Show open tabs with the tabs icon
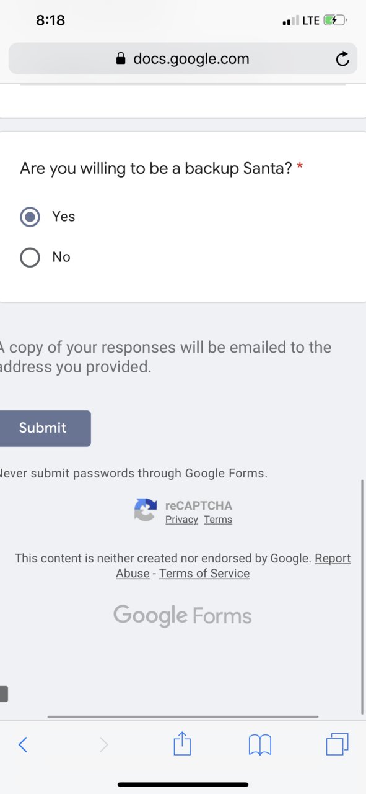Image resolution: width=366 pixels, height=794 pixels. (x=337, y=744)
